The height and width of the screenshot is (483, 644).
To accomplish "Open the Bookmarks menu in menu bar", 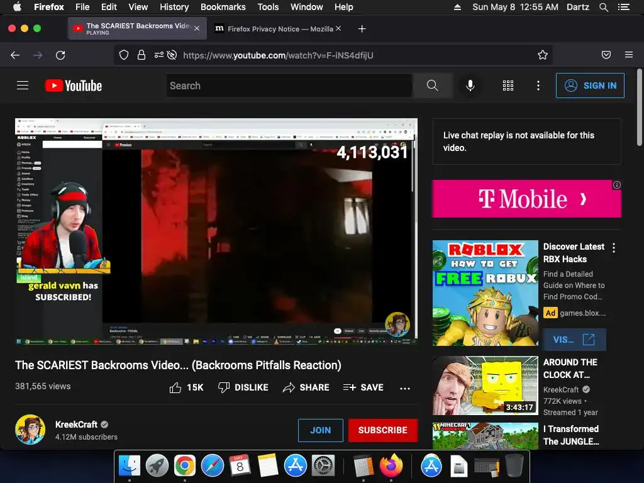I will coord(223,7).
